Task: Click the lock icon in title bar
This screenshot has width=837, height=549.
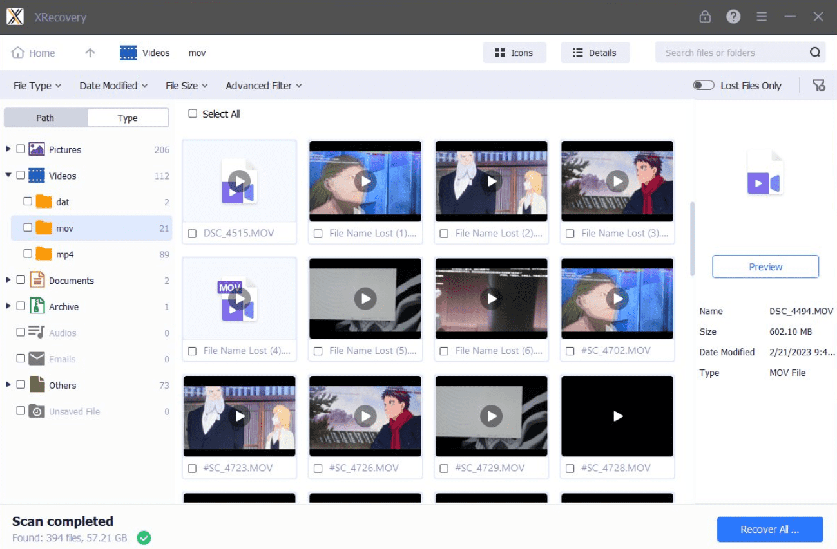Action: click(705, 17)
